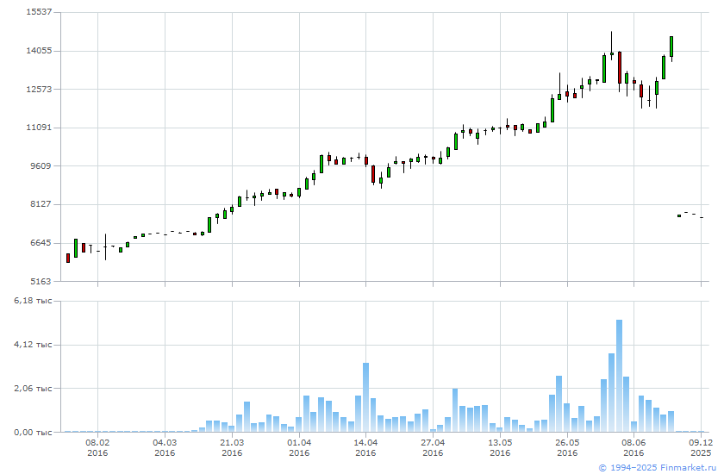Viewport: 724px width, 474px height.
Task: Click the tallest volume bar in the histogram
Action: [x=619, y=376]
